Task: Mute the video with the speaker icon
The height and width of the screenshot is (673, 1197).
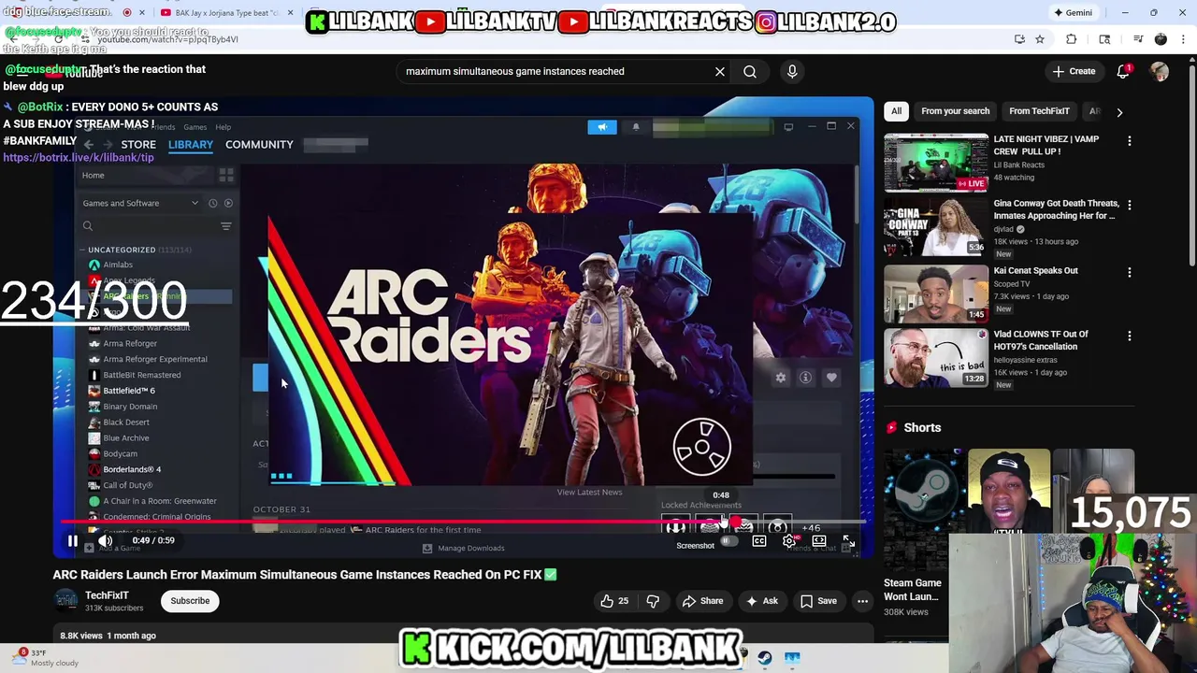Action: click(106, 540)
